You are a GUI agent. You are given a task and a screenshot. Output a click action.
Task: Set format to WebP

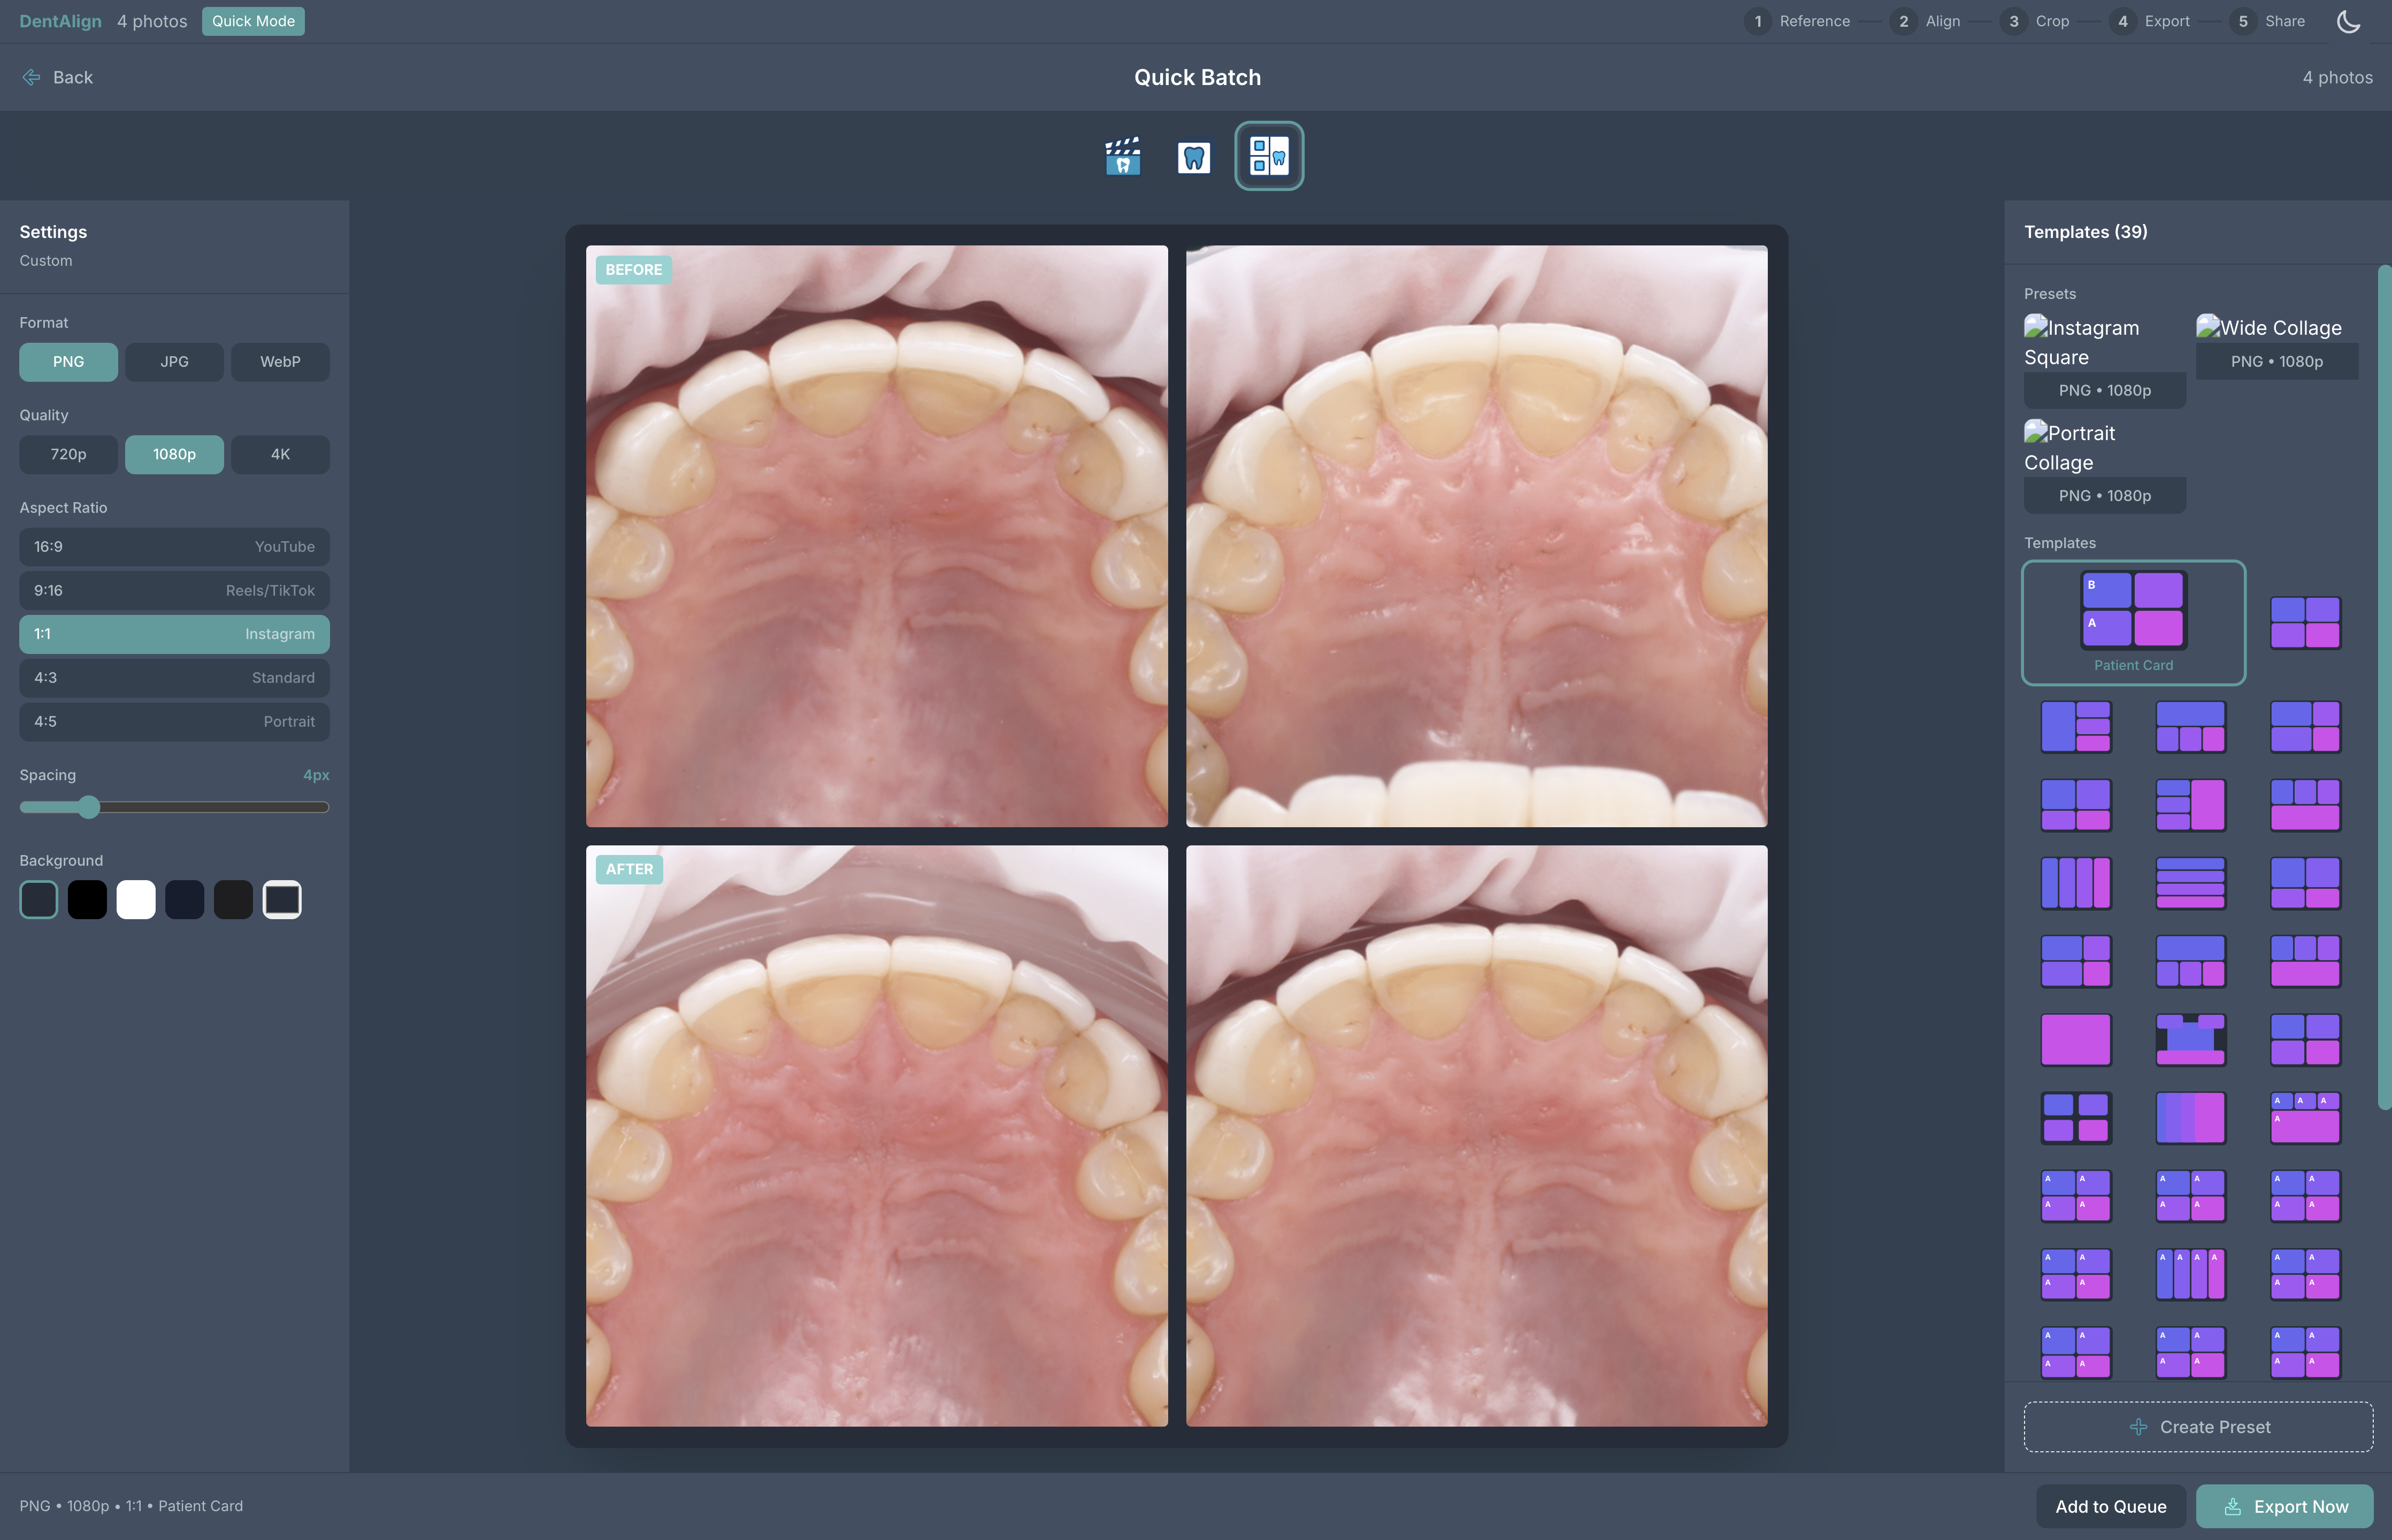pyautogui.click(x=280, y=361)
